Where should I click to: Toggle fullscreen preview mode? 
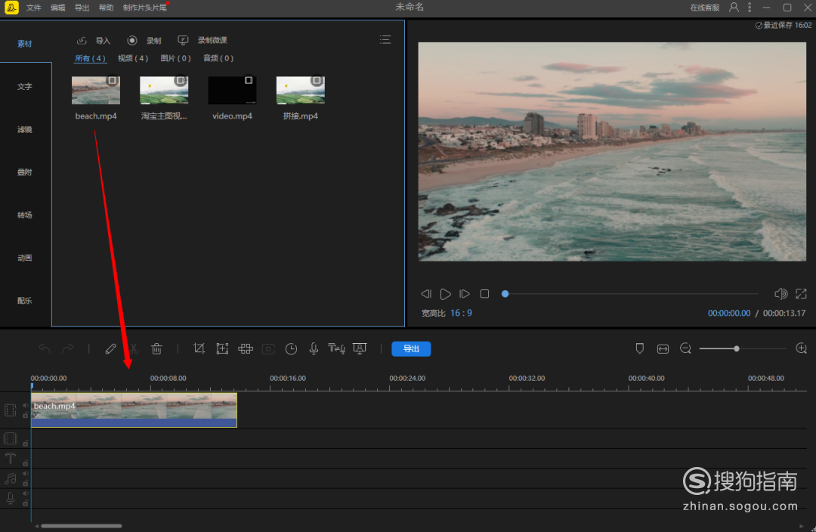[801, 293]
